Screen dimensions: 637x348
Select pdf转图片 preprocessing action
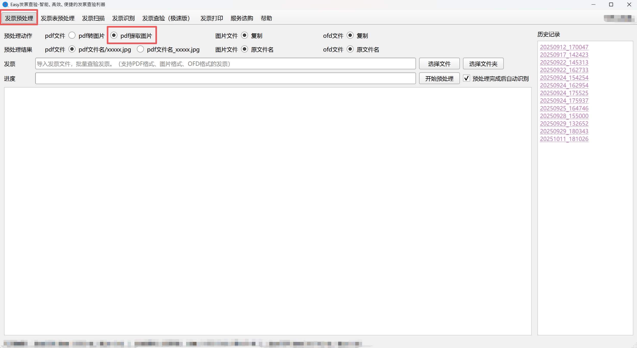[x=72, y=35]
